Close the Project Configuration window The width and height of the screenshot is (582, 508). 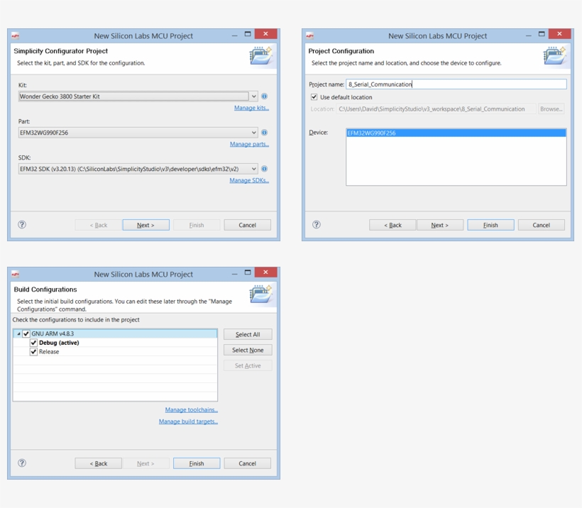(x=560, y=34)
